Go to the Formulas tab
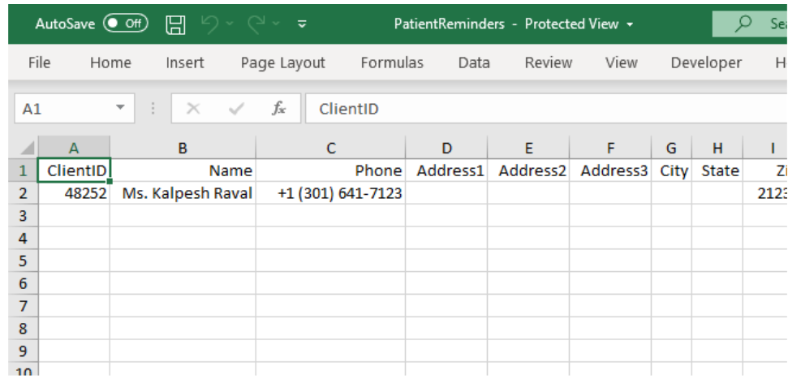801x388 pixels. [392, 63]
